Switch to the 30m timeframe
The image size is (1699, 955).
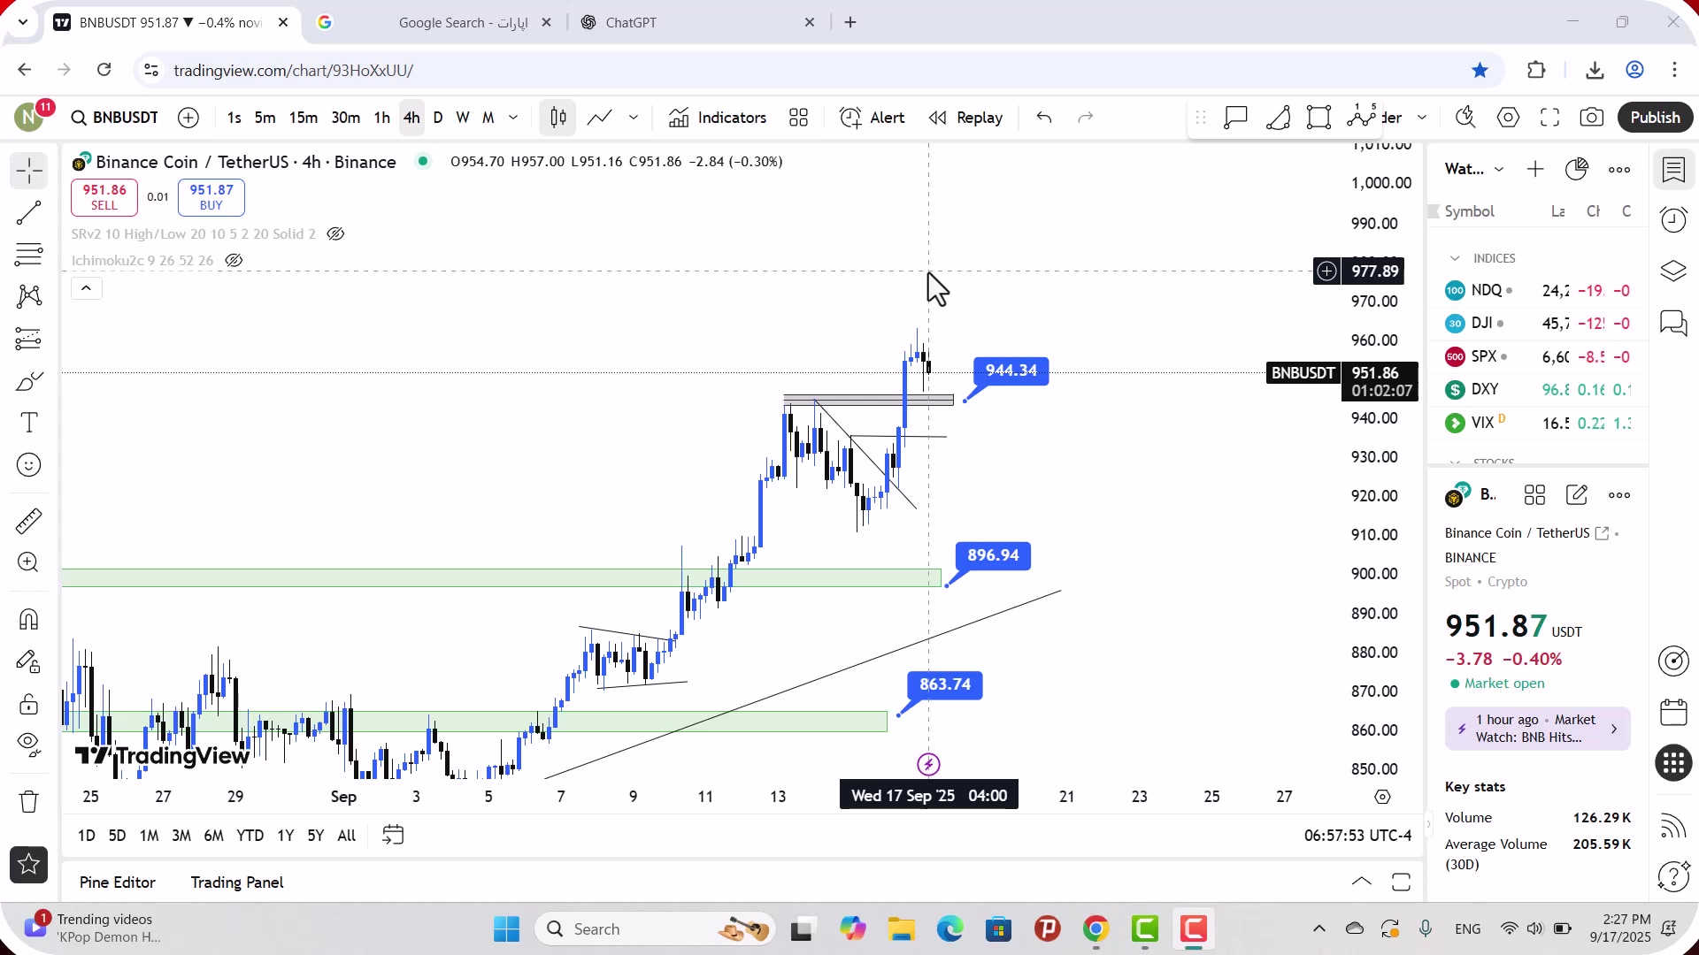pyautogui.click(x=346, y=118)
